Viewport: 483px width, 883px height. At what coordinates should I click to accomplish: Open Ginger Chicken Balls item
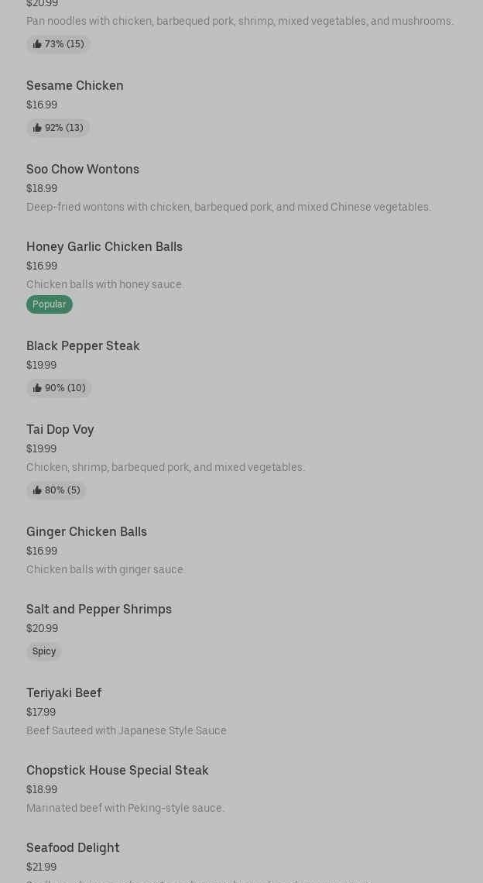click(87, 531)
